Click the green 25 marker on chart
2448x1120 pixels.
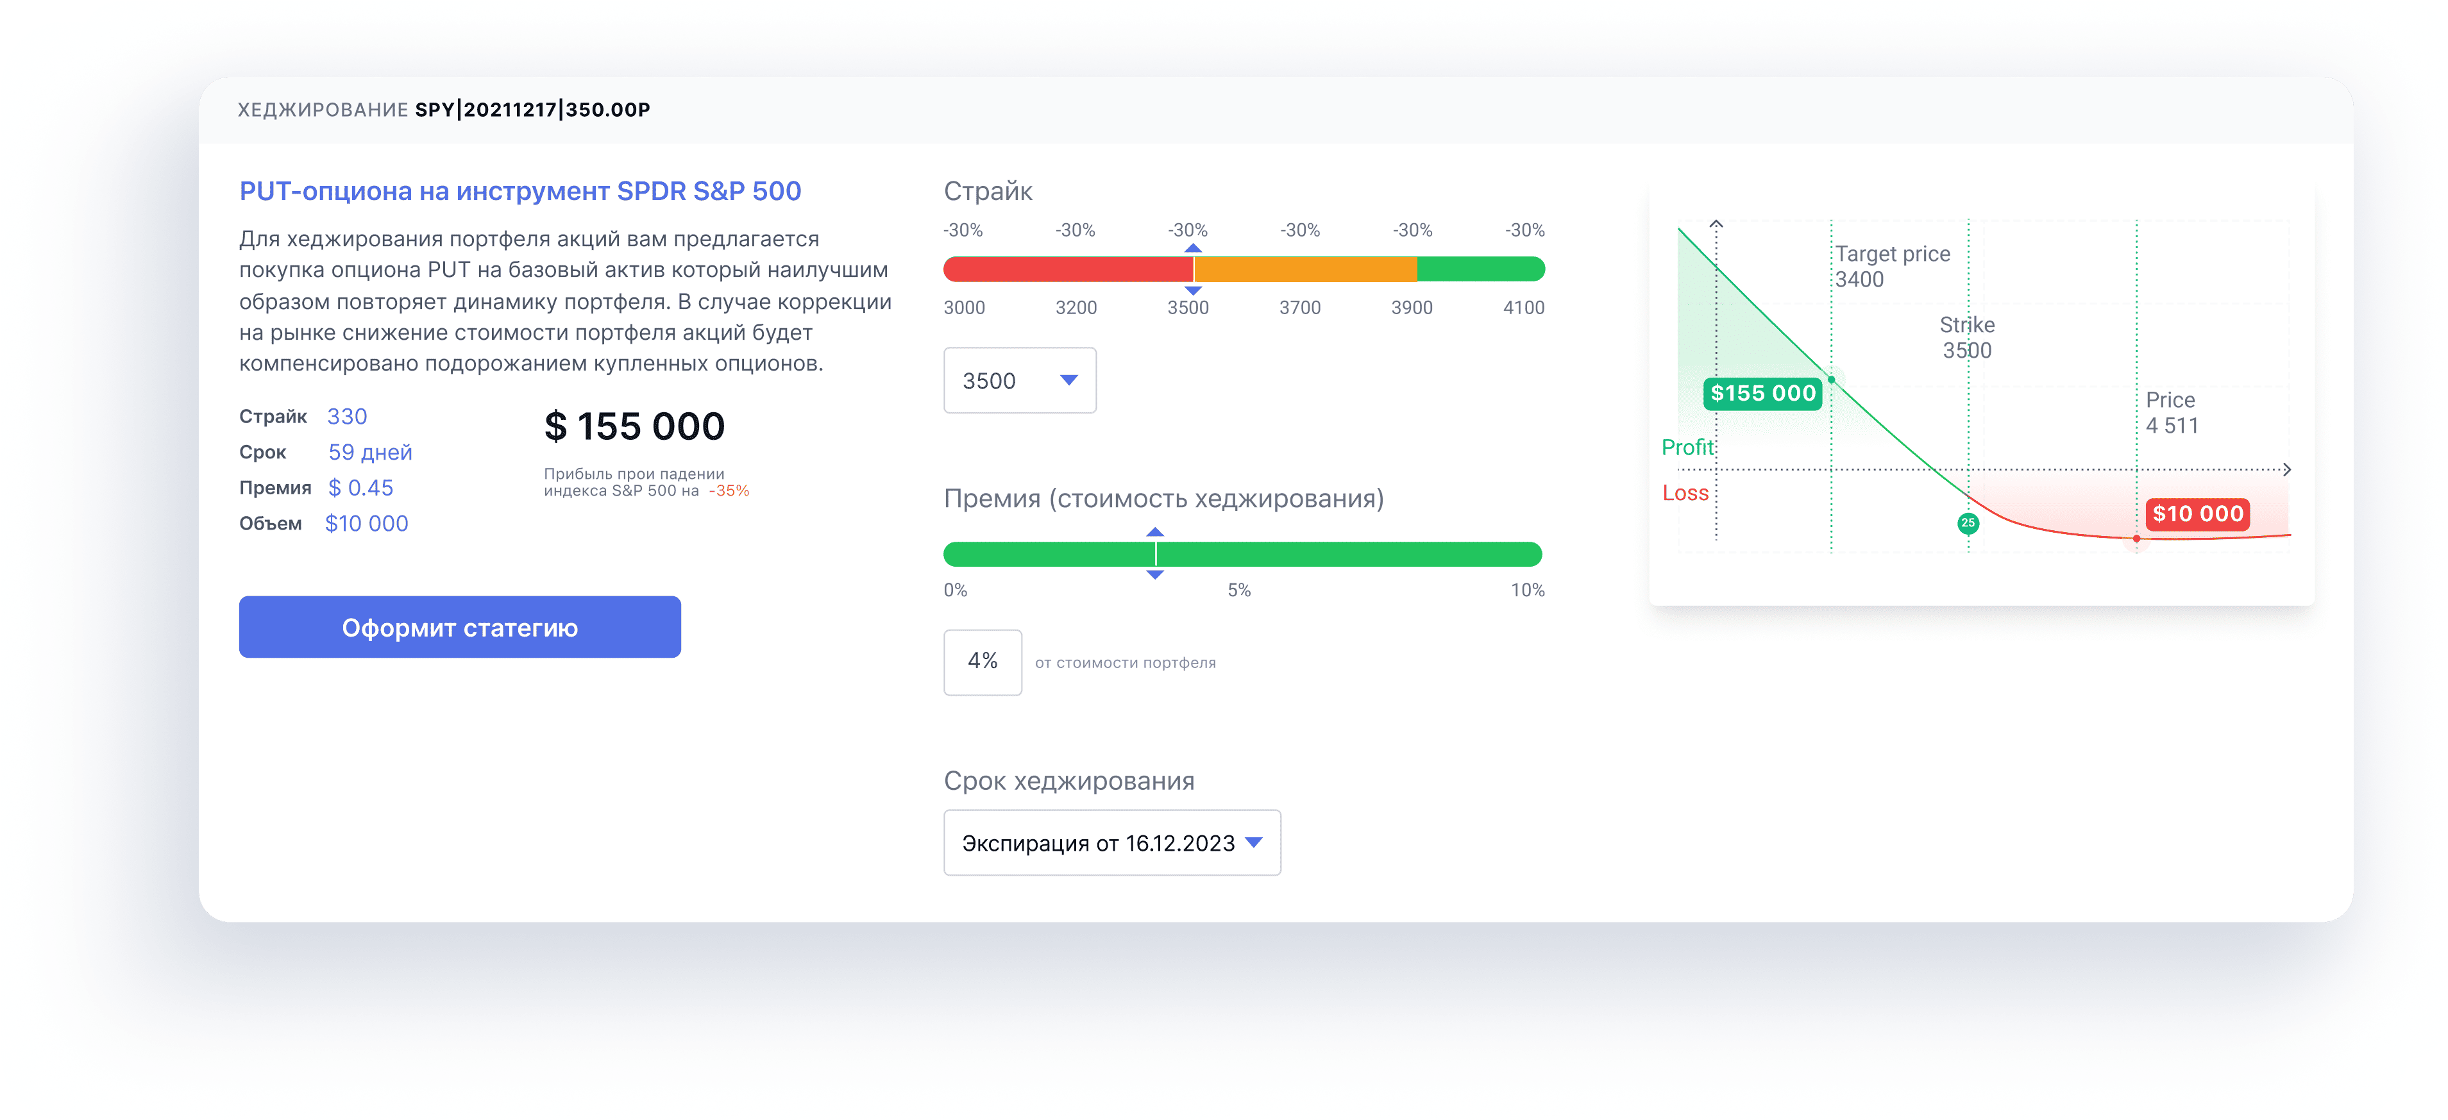pos(1967,522)
